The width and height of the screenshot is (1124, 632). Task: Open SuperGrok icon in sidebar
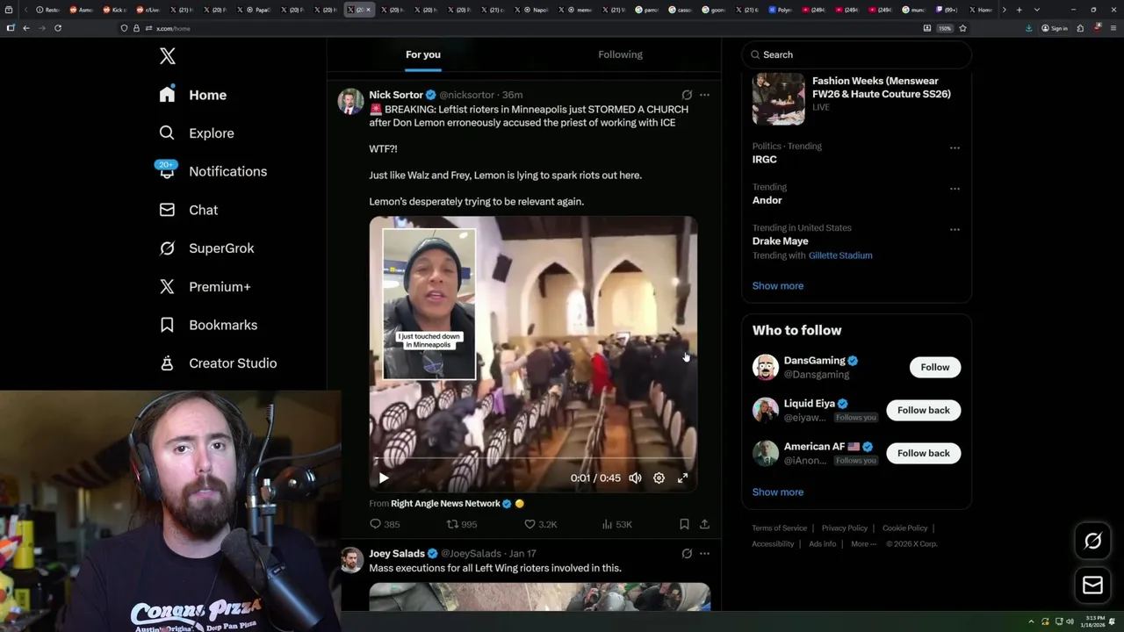(x=167, y=248)
